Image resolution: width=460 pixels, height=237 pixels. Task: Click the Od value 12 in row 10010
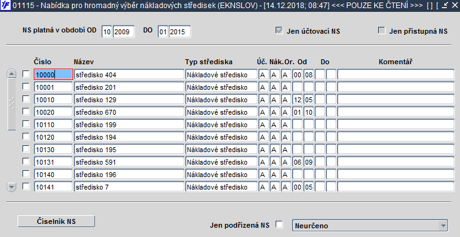[x=297, y=100]
